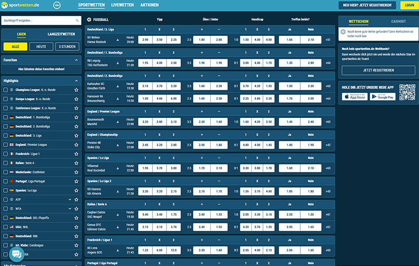Viewport: 419px width, 266px height.
Task: Check the Deutschland 1. Bundesliga checkbox
Action: (5, 117)
